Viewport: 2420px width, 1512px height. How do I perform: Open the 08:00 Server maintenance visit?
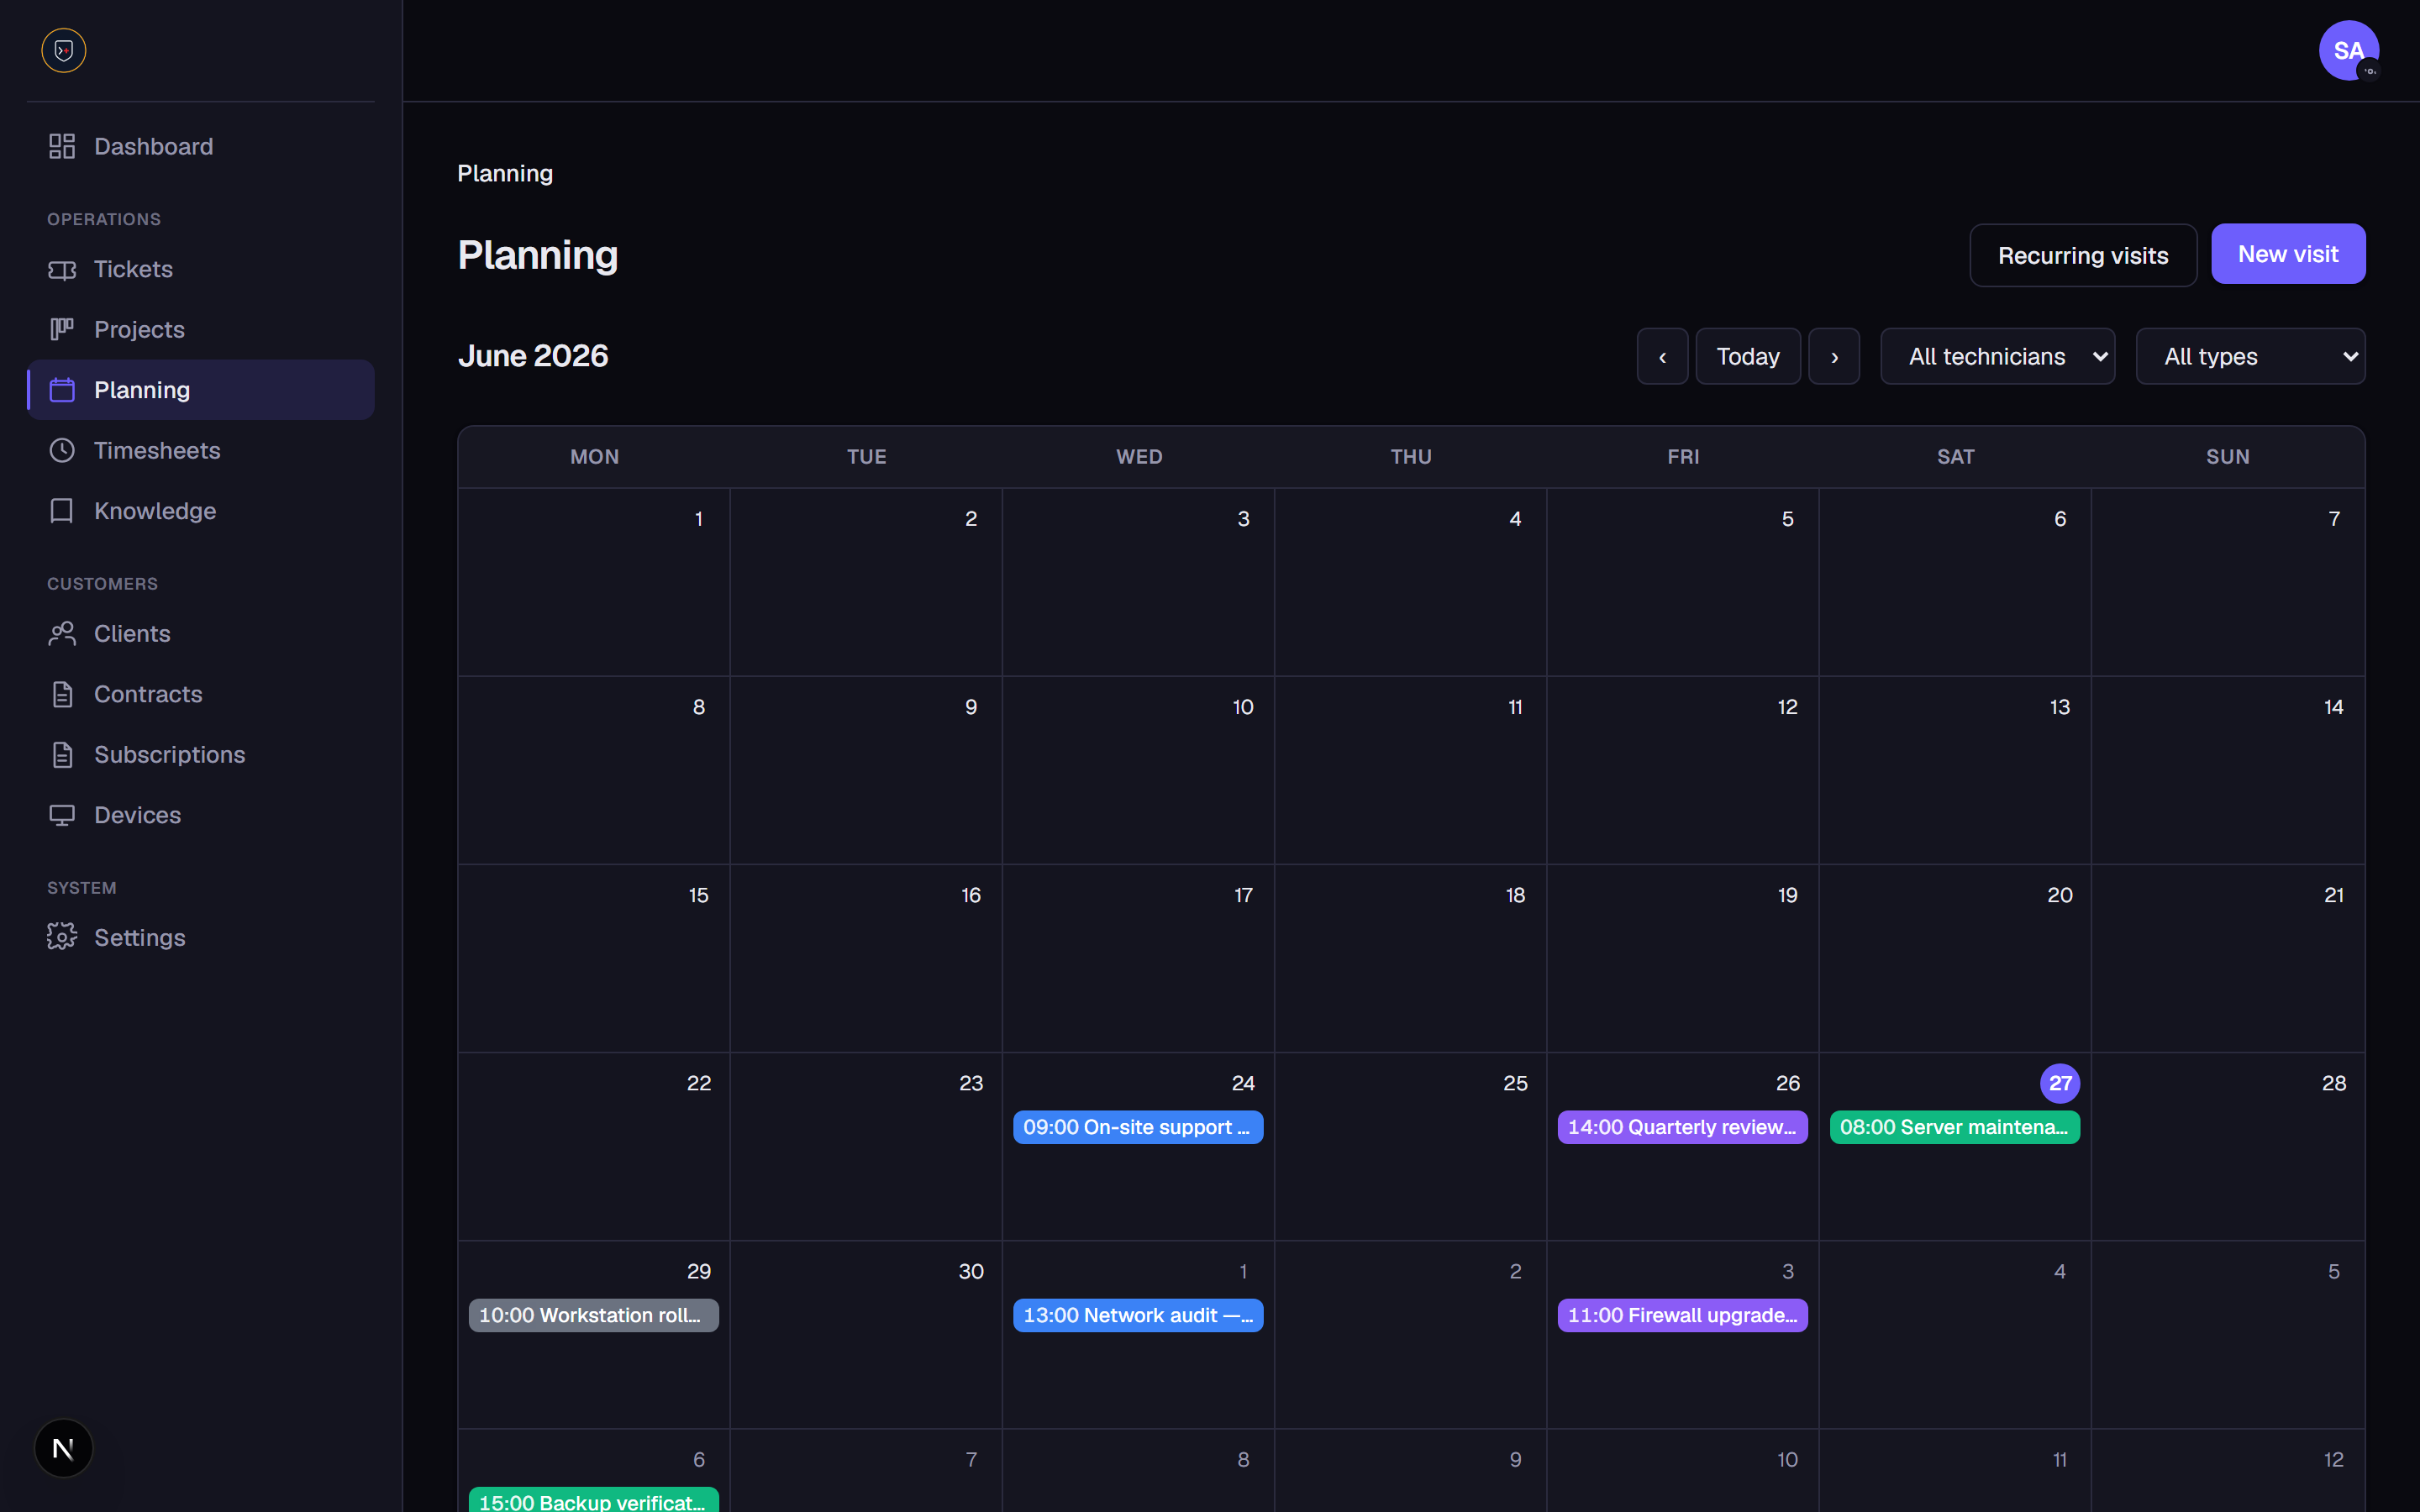coord(1954,1127)
